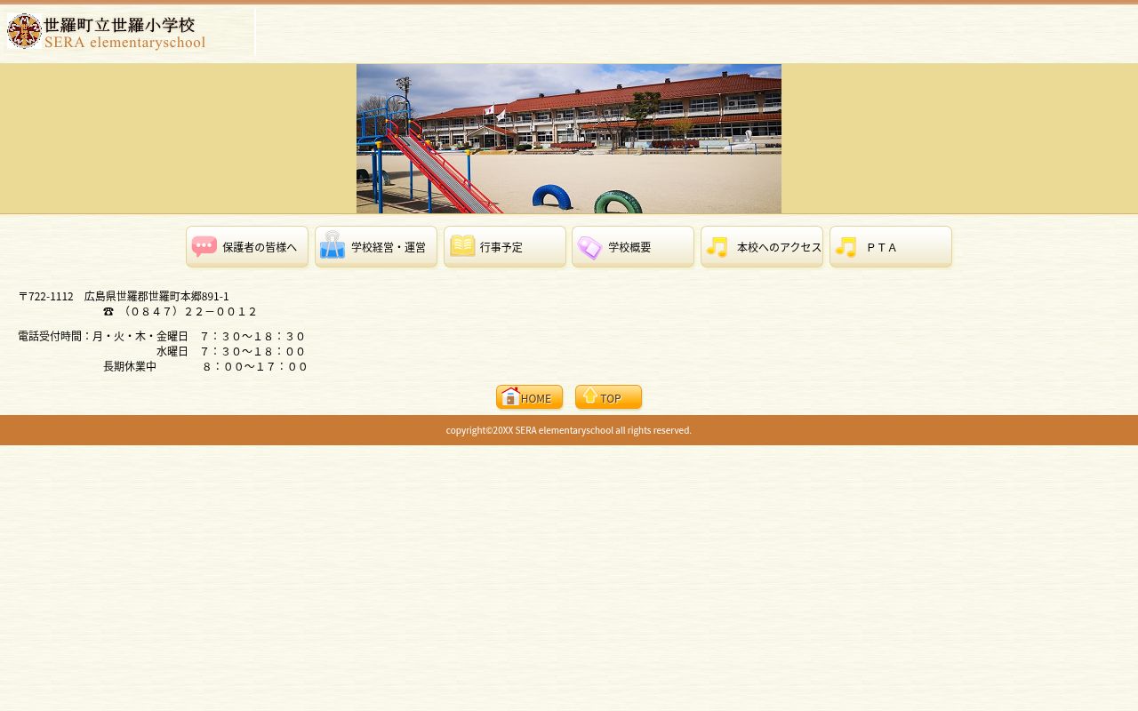Click the 電話受付時間 月・火・木・金曜日 line

(162, 337)
